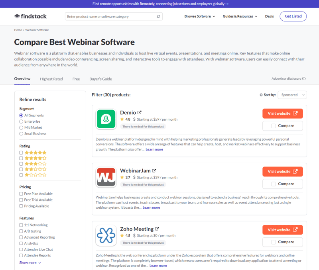Check the four-star rating filter

click(x=21, y=158)
